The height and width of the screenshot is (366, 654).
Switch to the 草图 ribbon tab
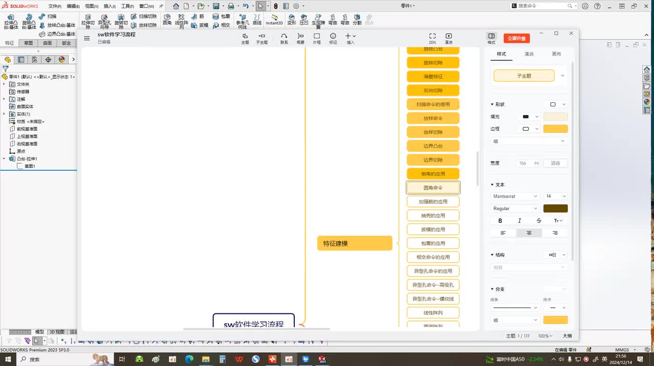[29, 43]
